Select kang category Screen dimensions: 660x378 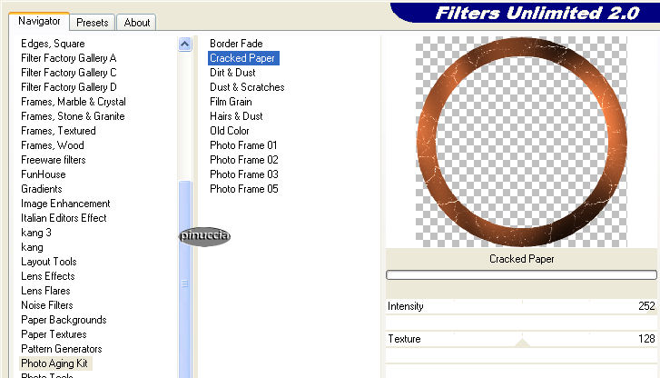tap(32, 247)
